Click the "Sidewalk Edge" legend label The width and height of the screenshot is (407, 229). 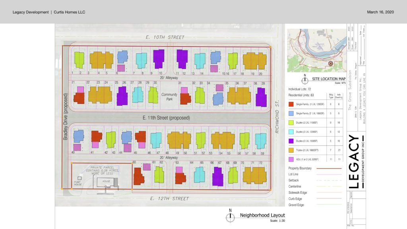coord(298,193)
